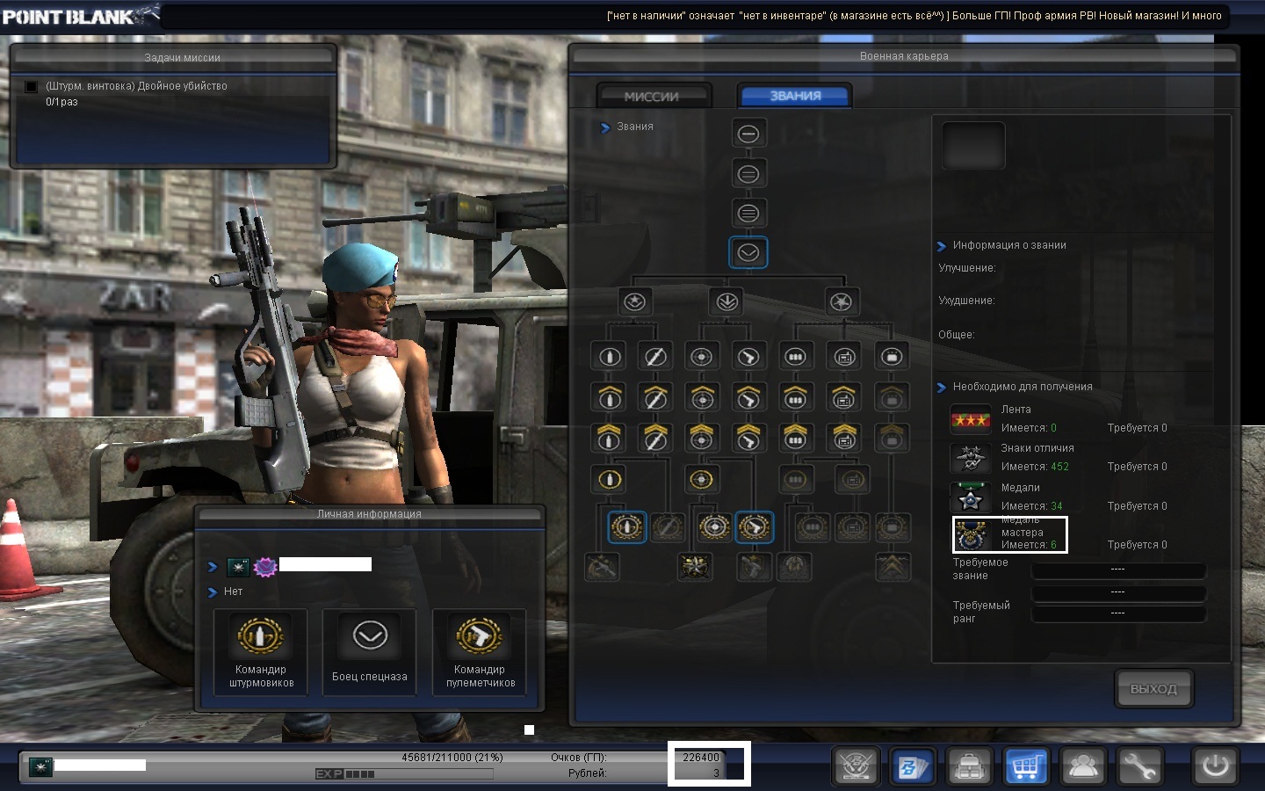Image resolution: width=1265 pixels, height=791 pixels.
Task: Select the crosshair badge in gold wreath
Action: (714, 527)
